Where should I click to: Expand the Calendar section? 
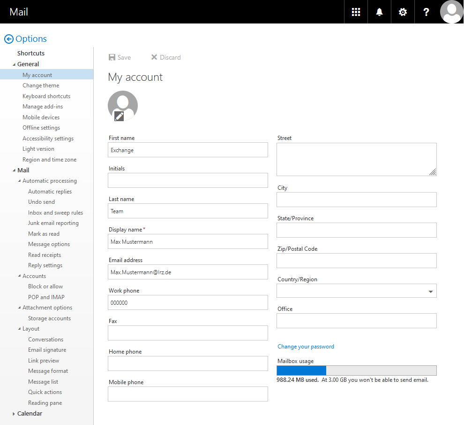[x=14, y=414]
